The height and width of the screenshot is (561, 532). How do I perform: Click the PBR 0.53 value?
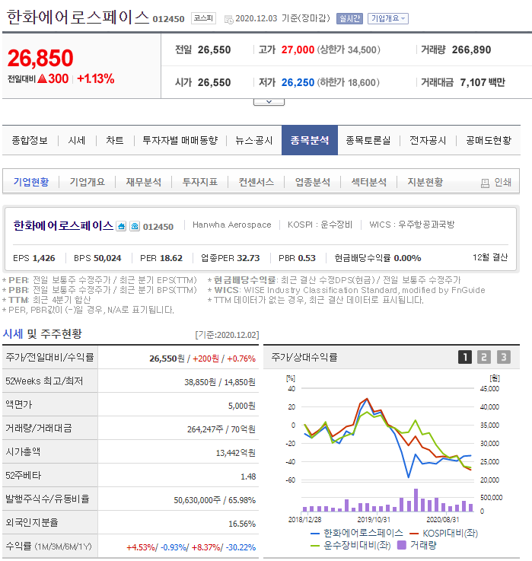307,258
